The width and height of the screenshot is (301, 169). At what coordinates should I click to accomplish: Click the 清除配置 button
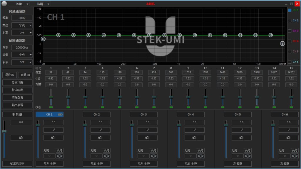tap(17, 97)
